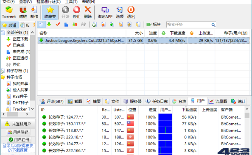
Task: Open 任务日志 tab
Action: click(157, 101)
